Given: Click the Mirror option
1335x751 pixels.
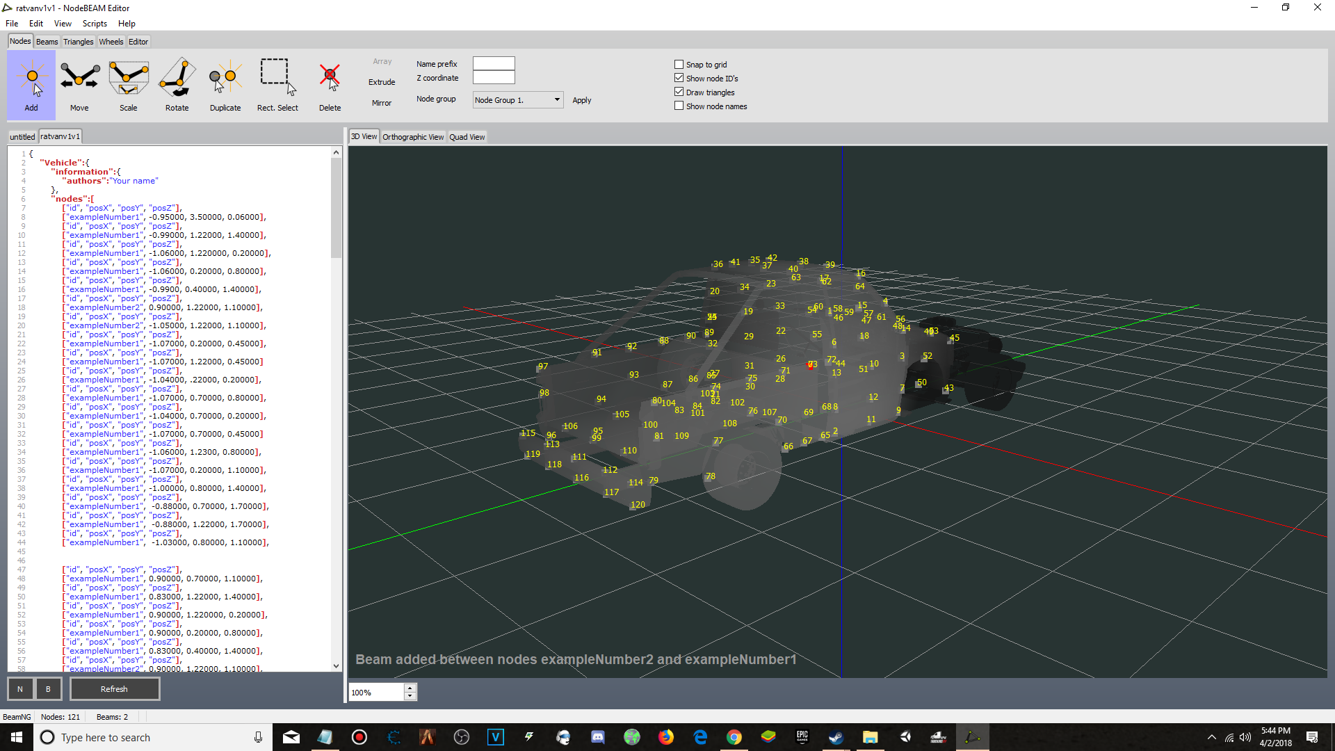Looking at the screenshot, I should point(382,103).
